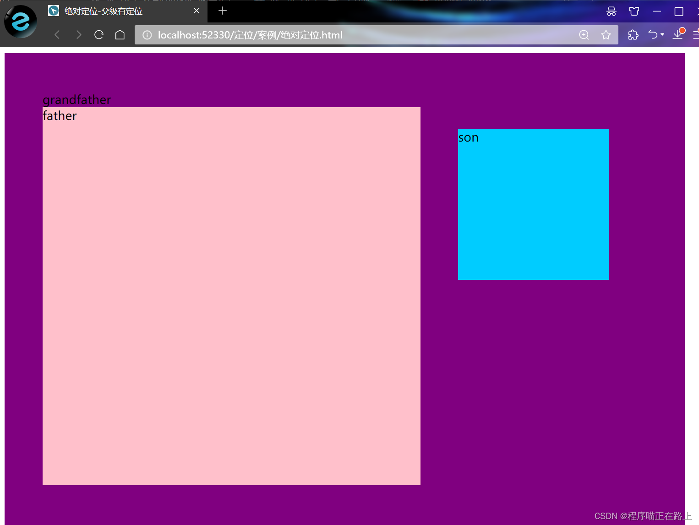View site information icon in address bar
Screen dimensions: 699x525
(147, 35)
